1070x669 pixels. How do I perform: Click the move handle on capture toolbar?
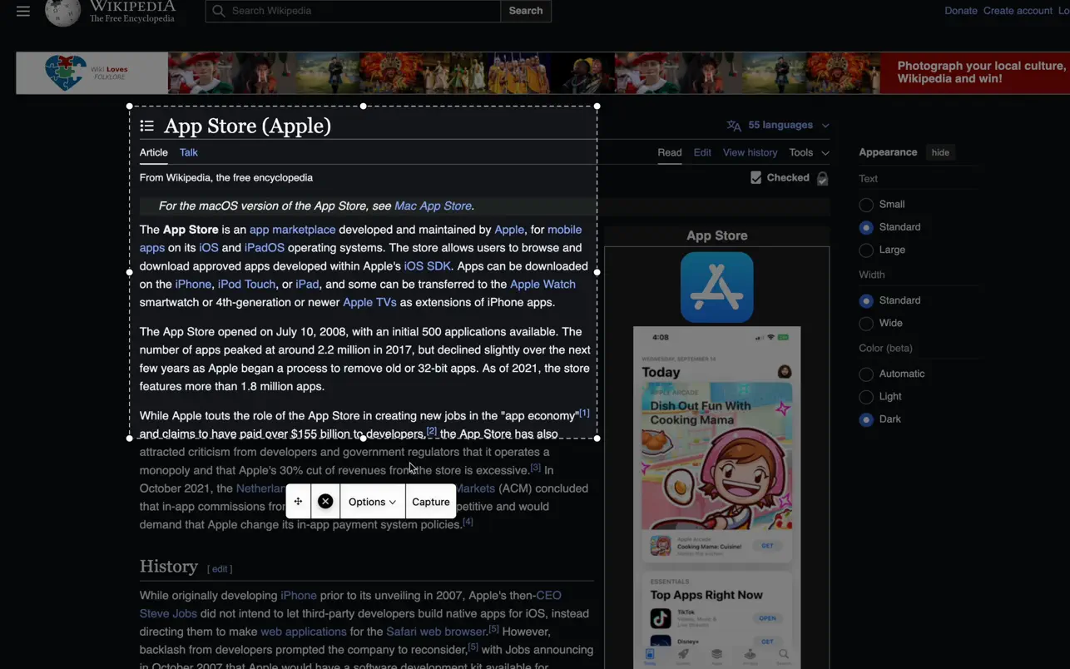pos(298,502)
